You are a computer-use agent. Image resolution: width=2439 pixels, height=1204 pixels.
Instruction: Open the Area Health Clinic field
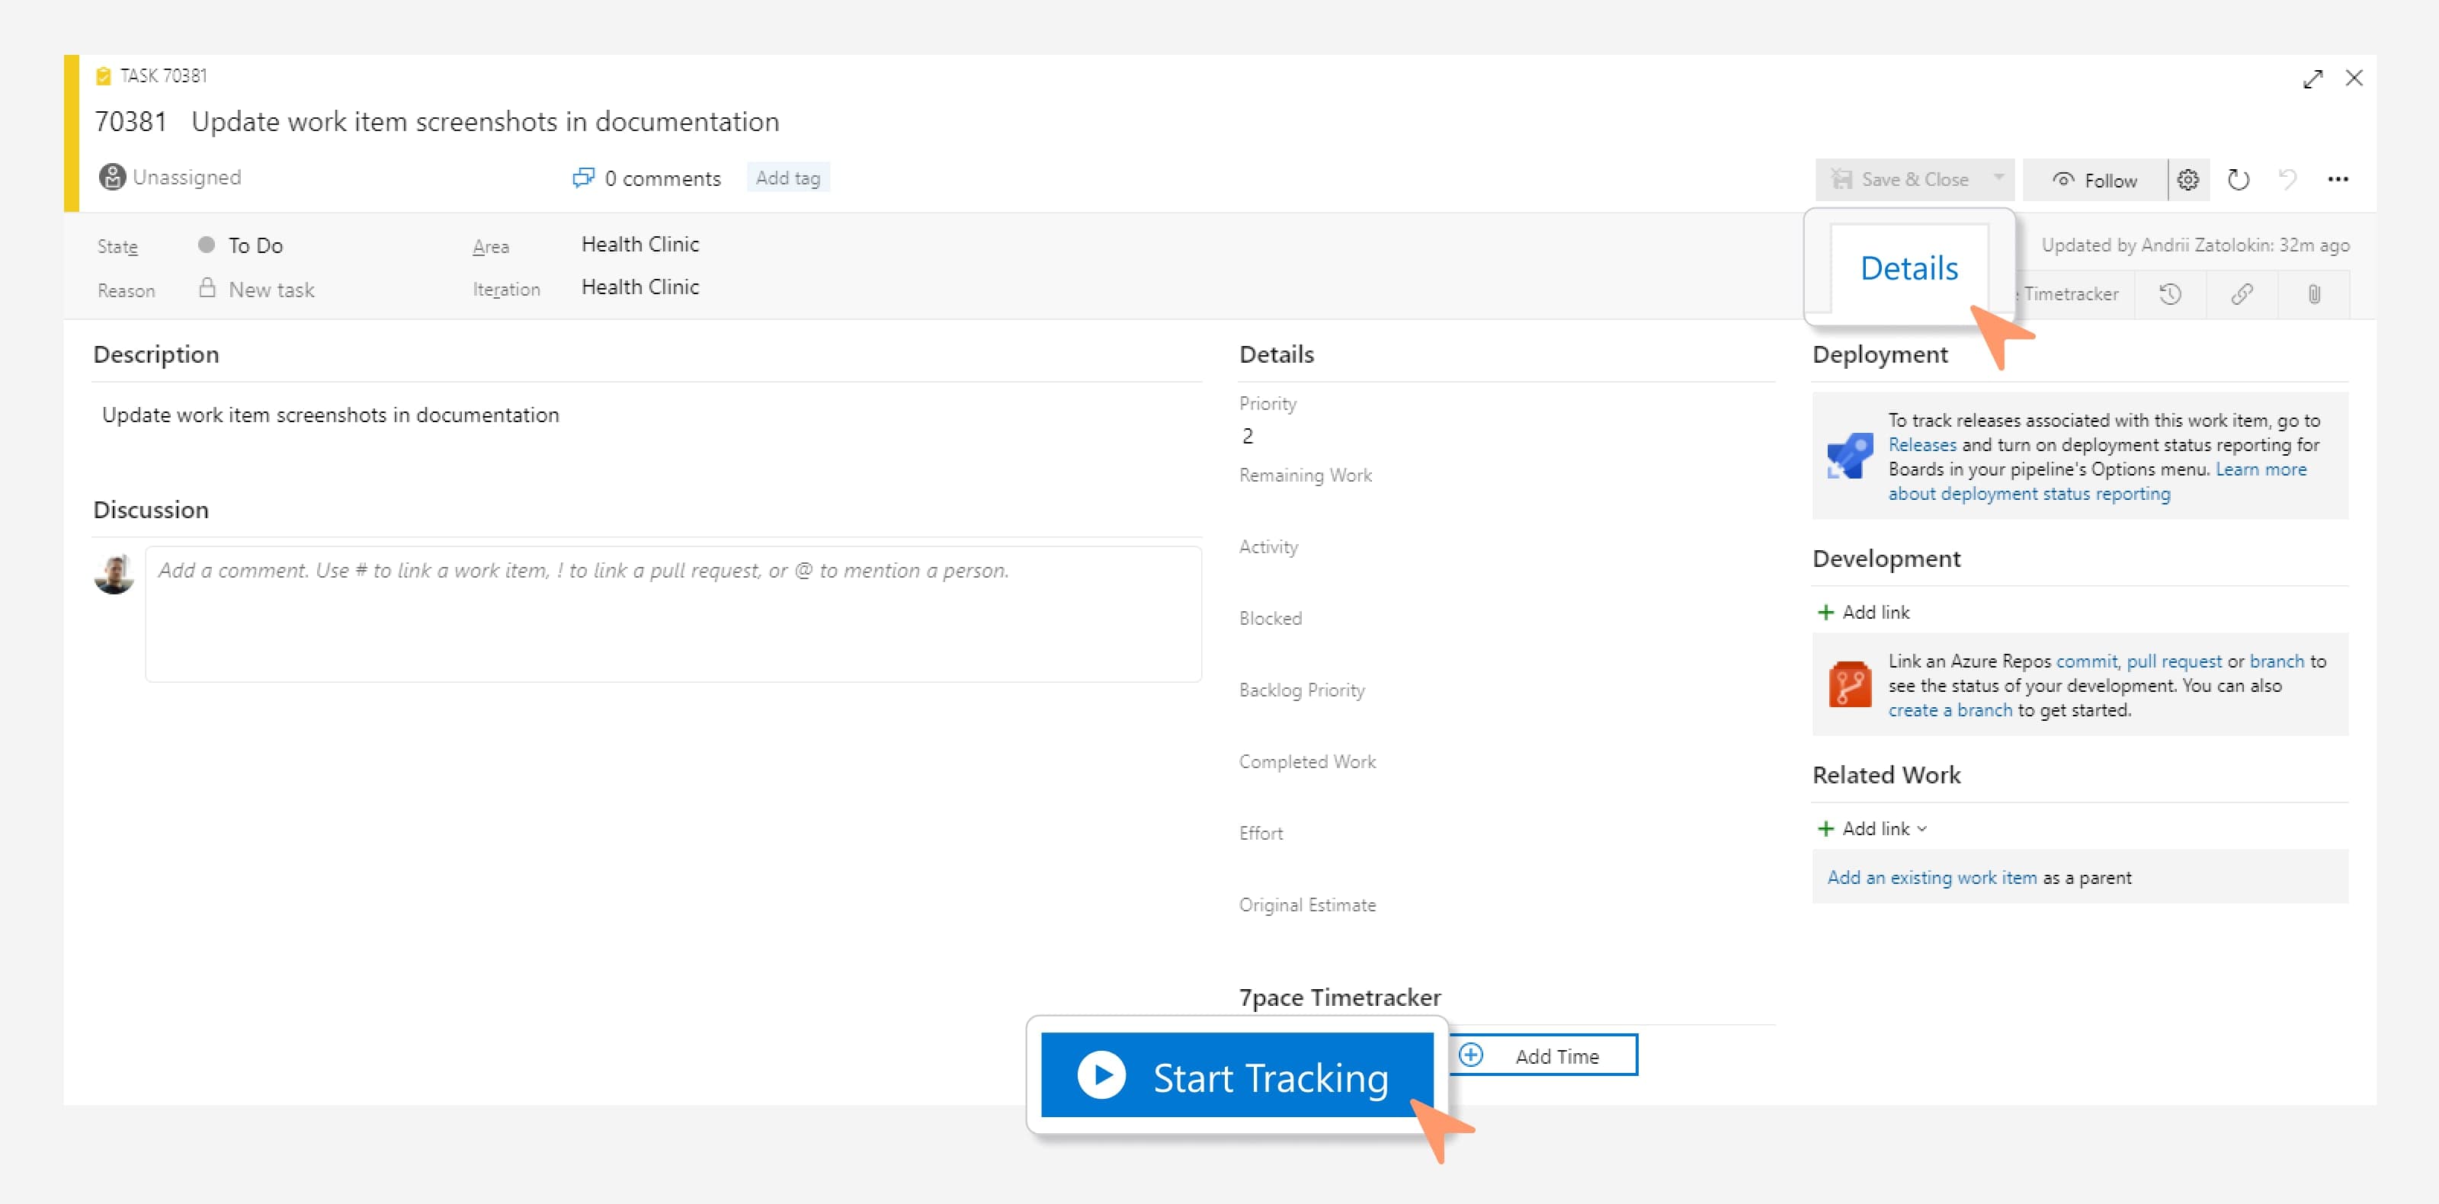click(x=640, y=244)
